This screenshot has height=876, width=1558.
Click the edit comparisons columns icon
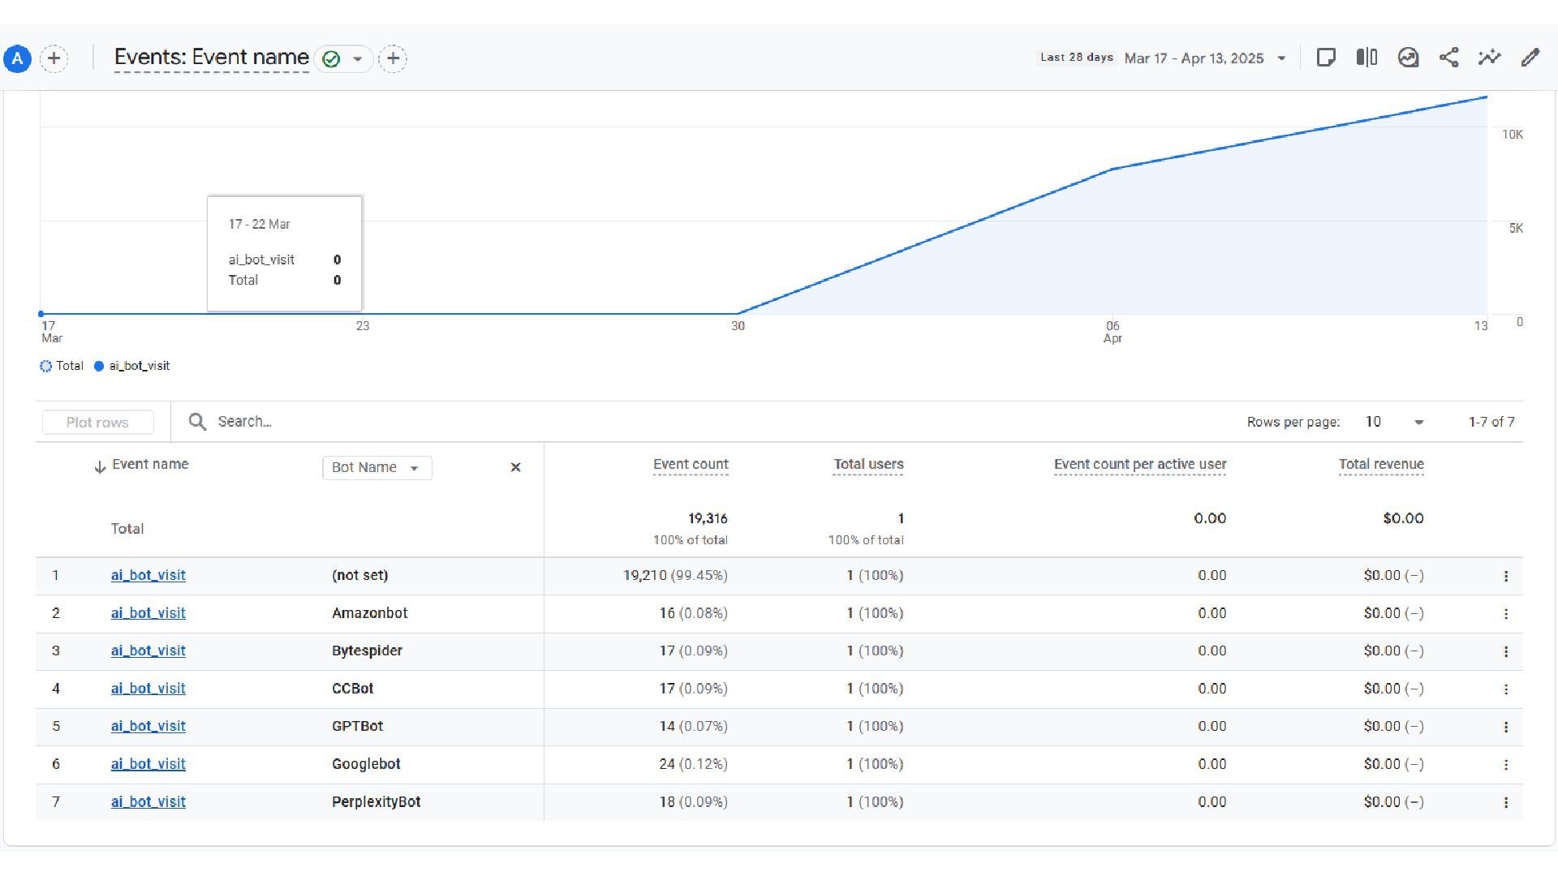(1366, 58)
